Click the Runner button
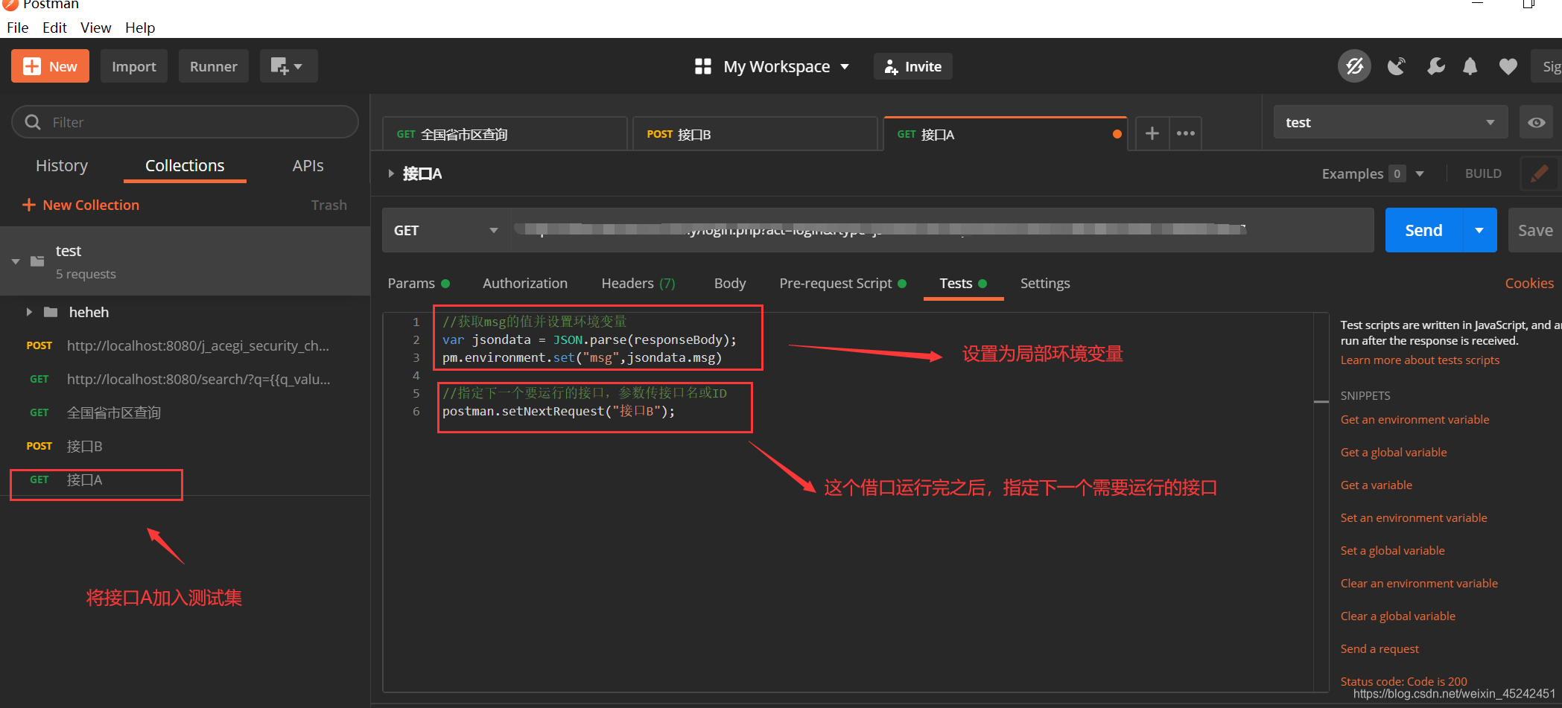 click(214, 66)
